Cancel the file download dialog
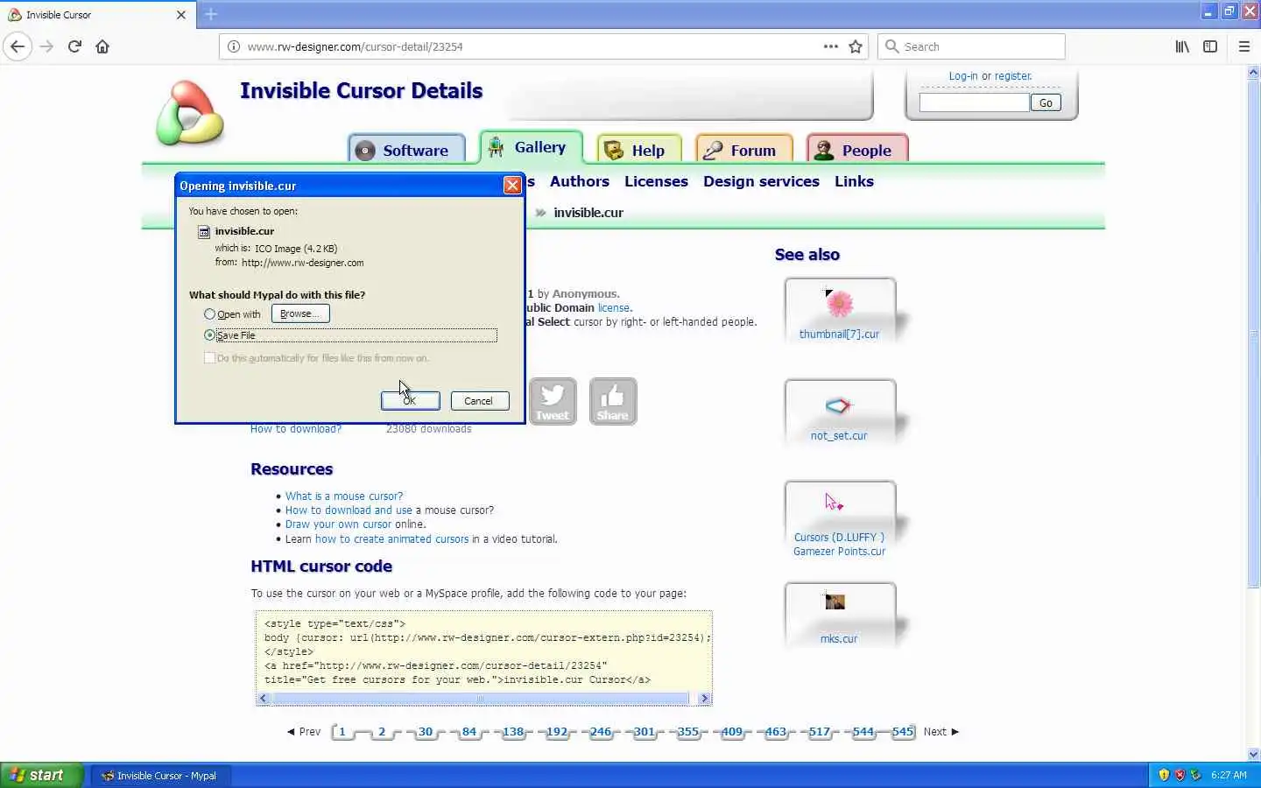 click(479, 400)
